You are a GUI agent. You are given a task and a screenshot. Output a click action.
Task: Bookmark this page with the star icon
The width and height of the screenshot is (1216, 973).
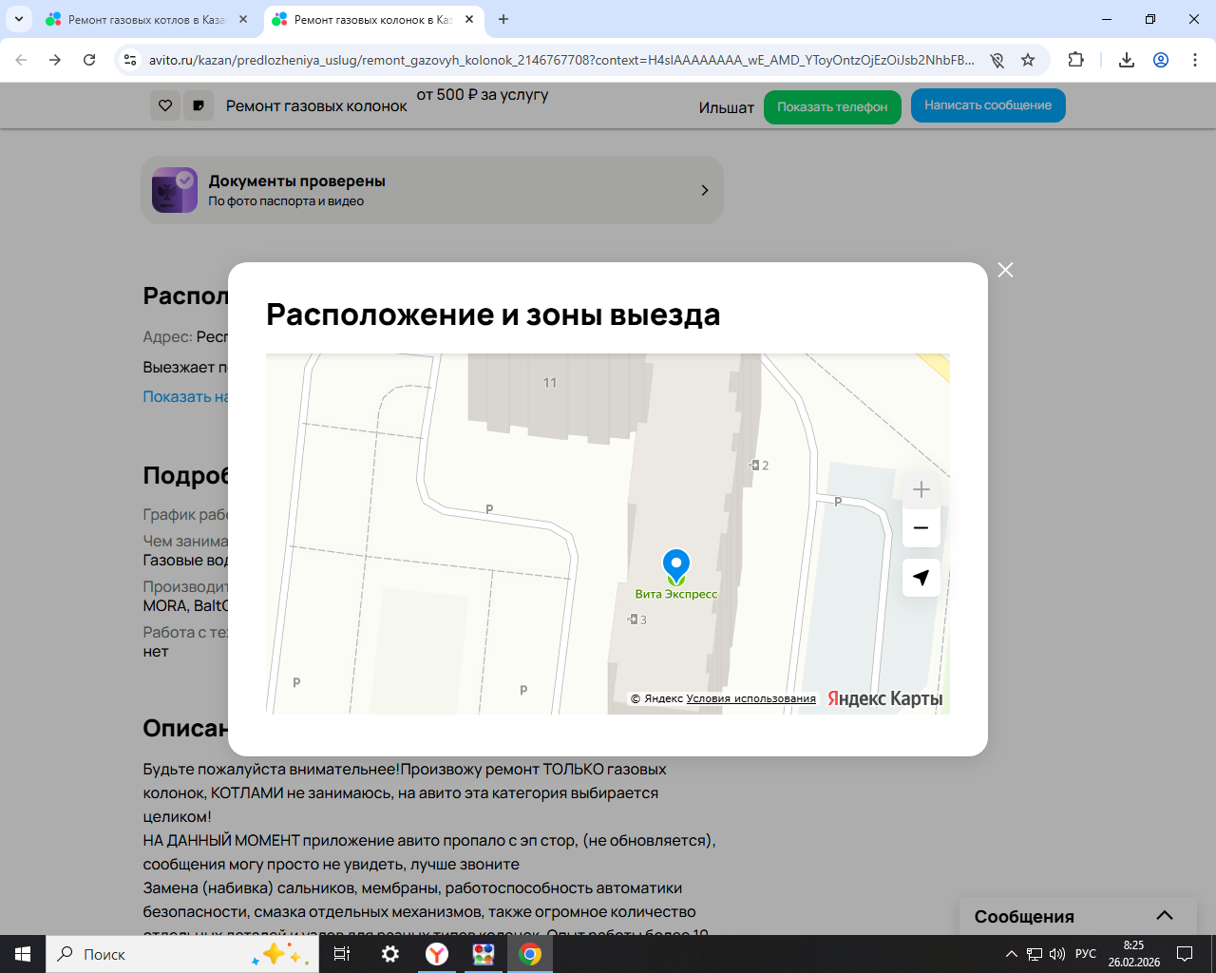coord(1028,60)
